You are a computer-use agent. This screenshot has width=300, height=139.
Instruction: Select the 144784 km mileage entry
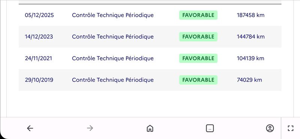250,37
